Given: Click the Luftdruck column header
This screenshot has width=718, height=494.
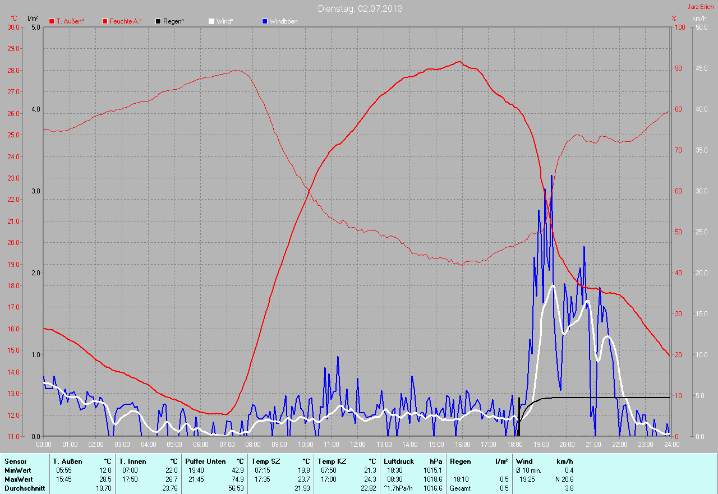Looking at the screenshot, I should [399, 461].
